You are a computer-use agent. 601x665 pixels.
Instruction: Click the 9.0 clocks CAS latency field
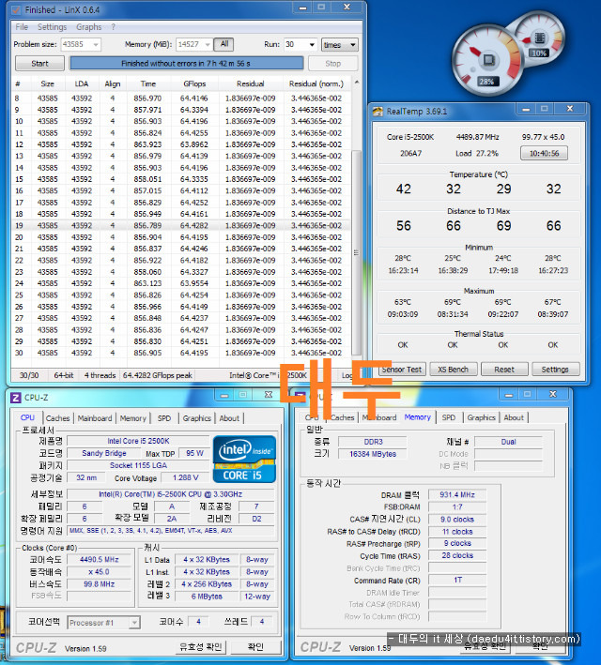pos(457,519)
